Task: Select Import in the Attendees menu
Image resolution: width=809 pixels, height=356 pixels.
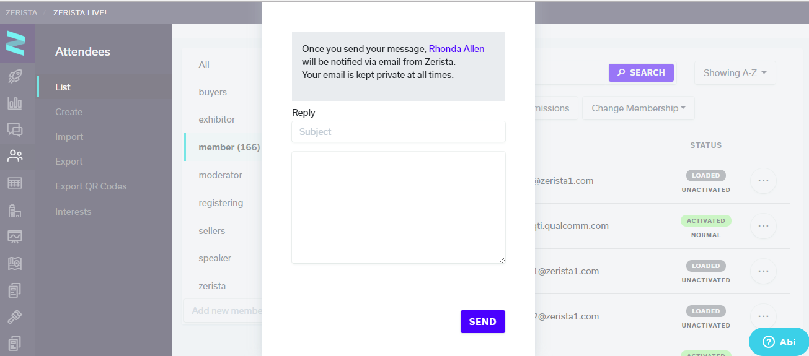Action: [x=69, y=137]
